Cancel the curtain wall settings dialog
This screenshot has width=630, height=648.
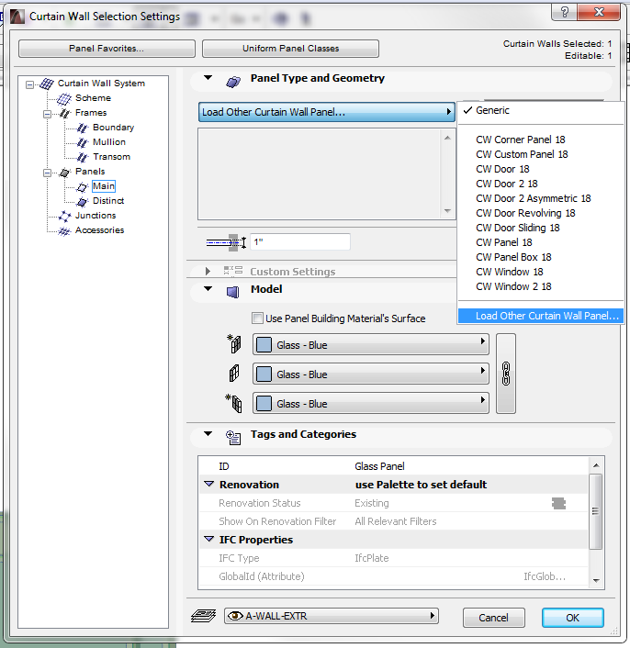coord(493,618)
